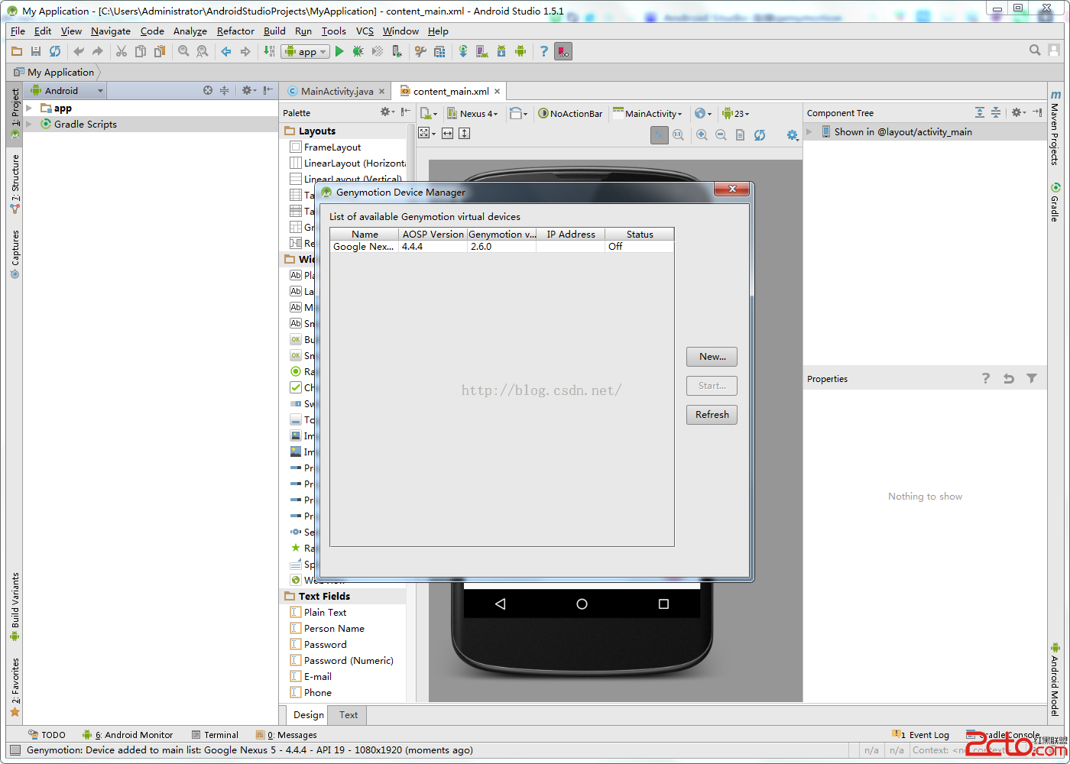Open the Android project view dropdown
Image resolution: width=1070 pixels, height=764 pixels.
(66, 91)
